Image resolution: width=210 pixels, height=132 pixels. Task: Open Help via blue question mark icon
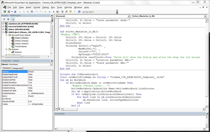[x=79, y=12]
